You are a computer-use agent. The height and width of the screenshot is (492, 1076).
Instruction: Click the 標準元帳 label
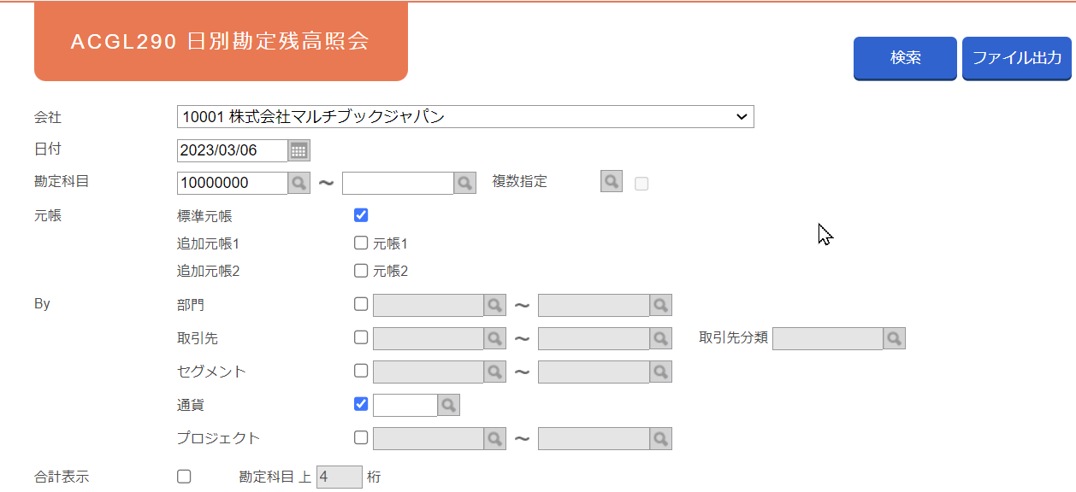coord(204,216)
